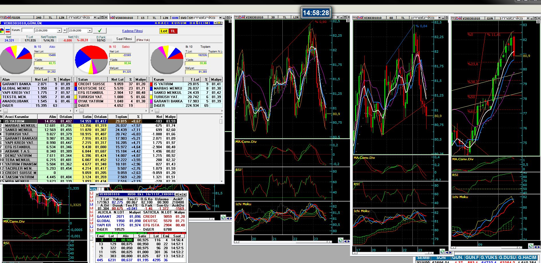The width and height of the screenshot is (541, 263).
Task: Open the start date dropdown
Action: pos(59,30)
